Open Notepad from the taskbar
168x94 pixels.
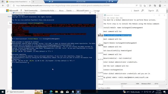click(x=73, y=92)
